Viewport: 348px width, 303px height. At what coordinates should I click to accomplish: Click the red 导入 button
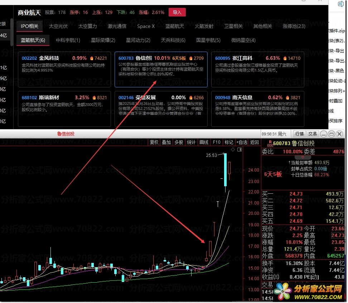click(177, 12)
